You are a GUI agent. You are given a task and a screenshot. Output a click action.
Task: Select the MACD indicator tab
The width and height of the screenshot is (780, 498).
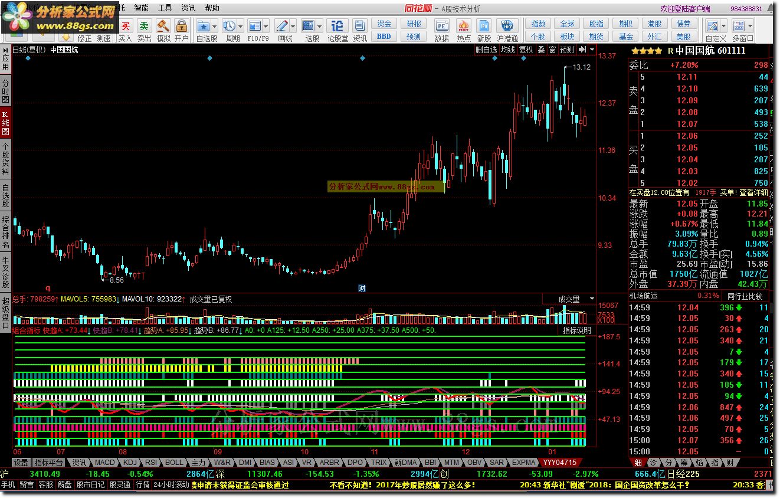click(104, 463)
